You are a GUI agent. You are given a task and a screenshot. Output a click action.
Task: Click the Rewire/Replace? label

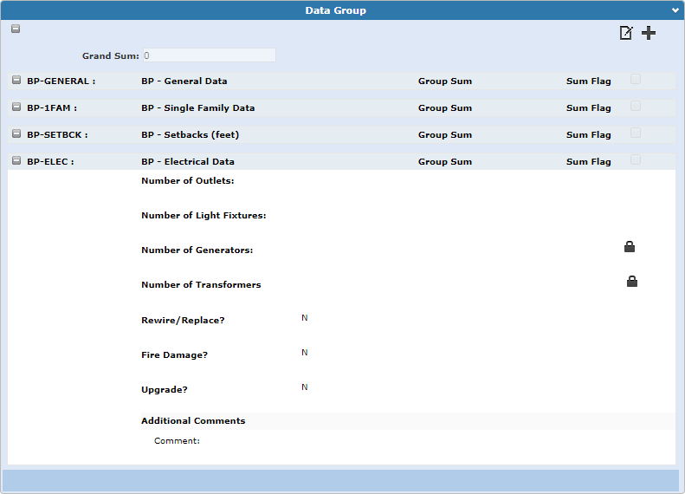tap(183, 321)
